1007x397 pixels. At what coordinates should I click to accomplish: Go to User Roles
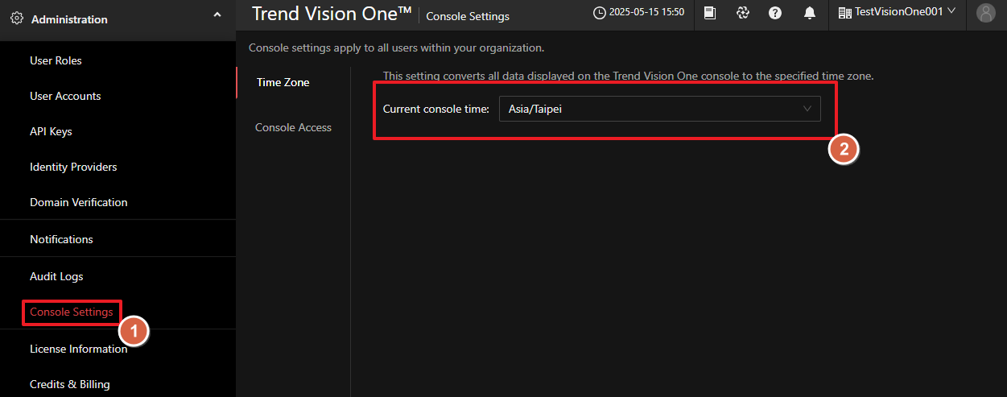[56, 60]
